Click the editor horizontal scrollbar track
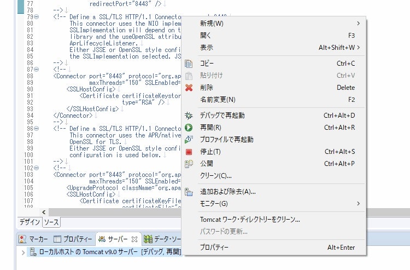Viewport: 410px width, 270px height. pos(115,212)
